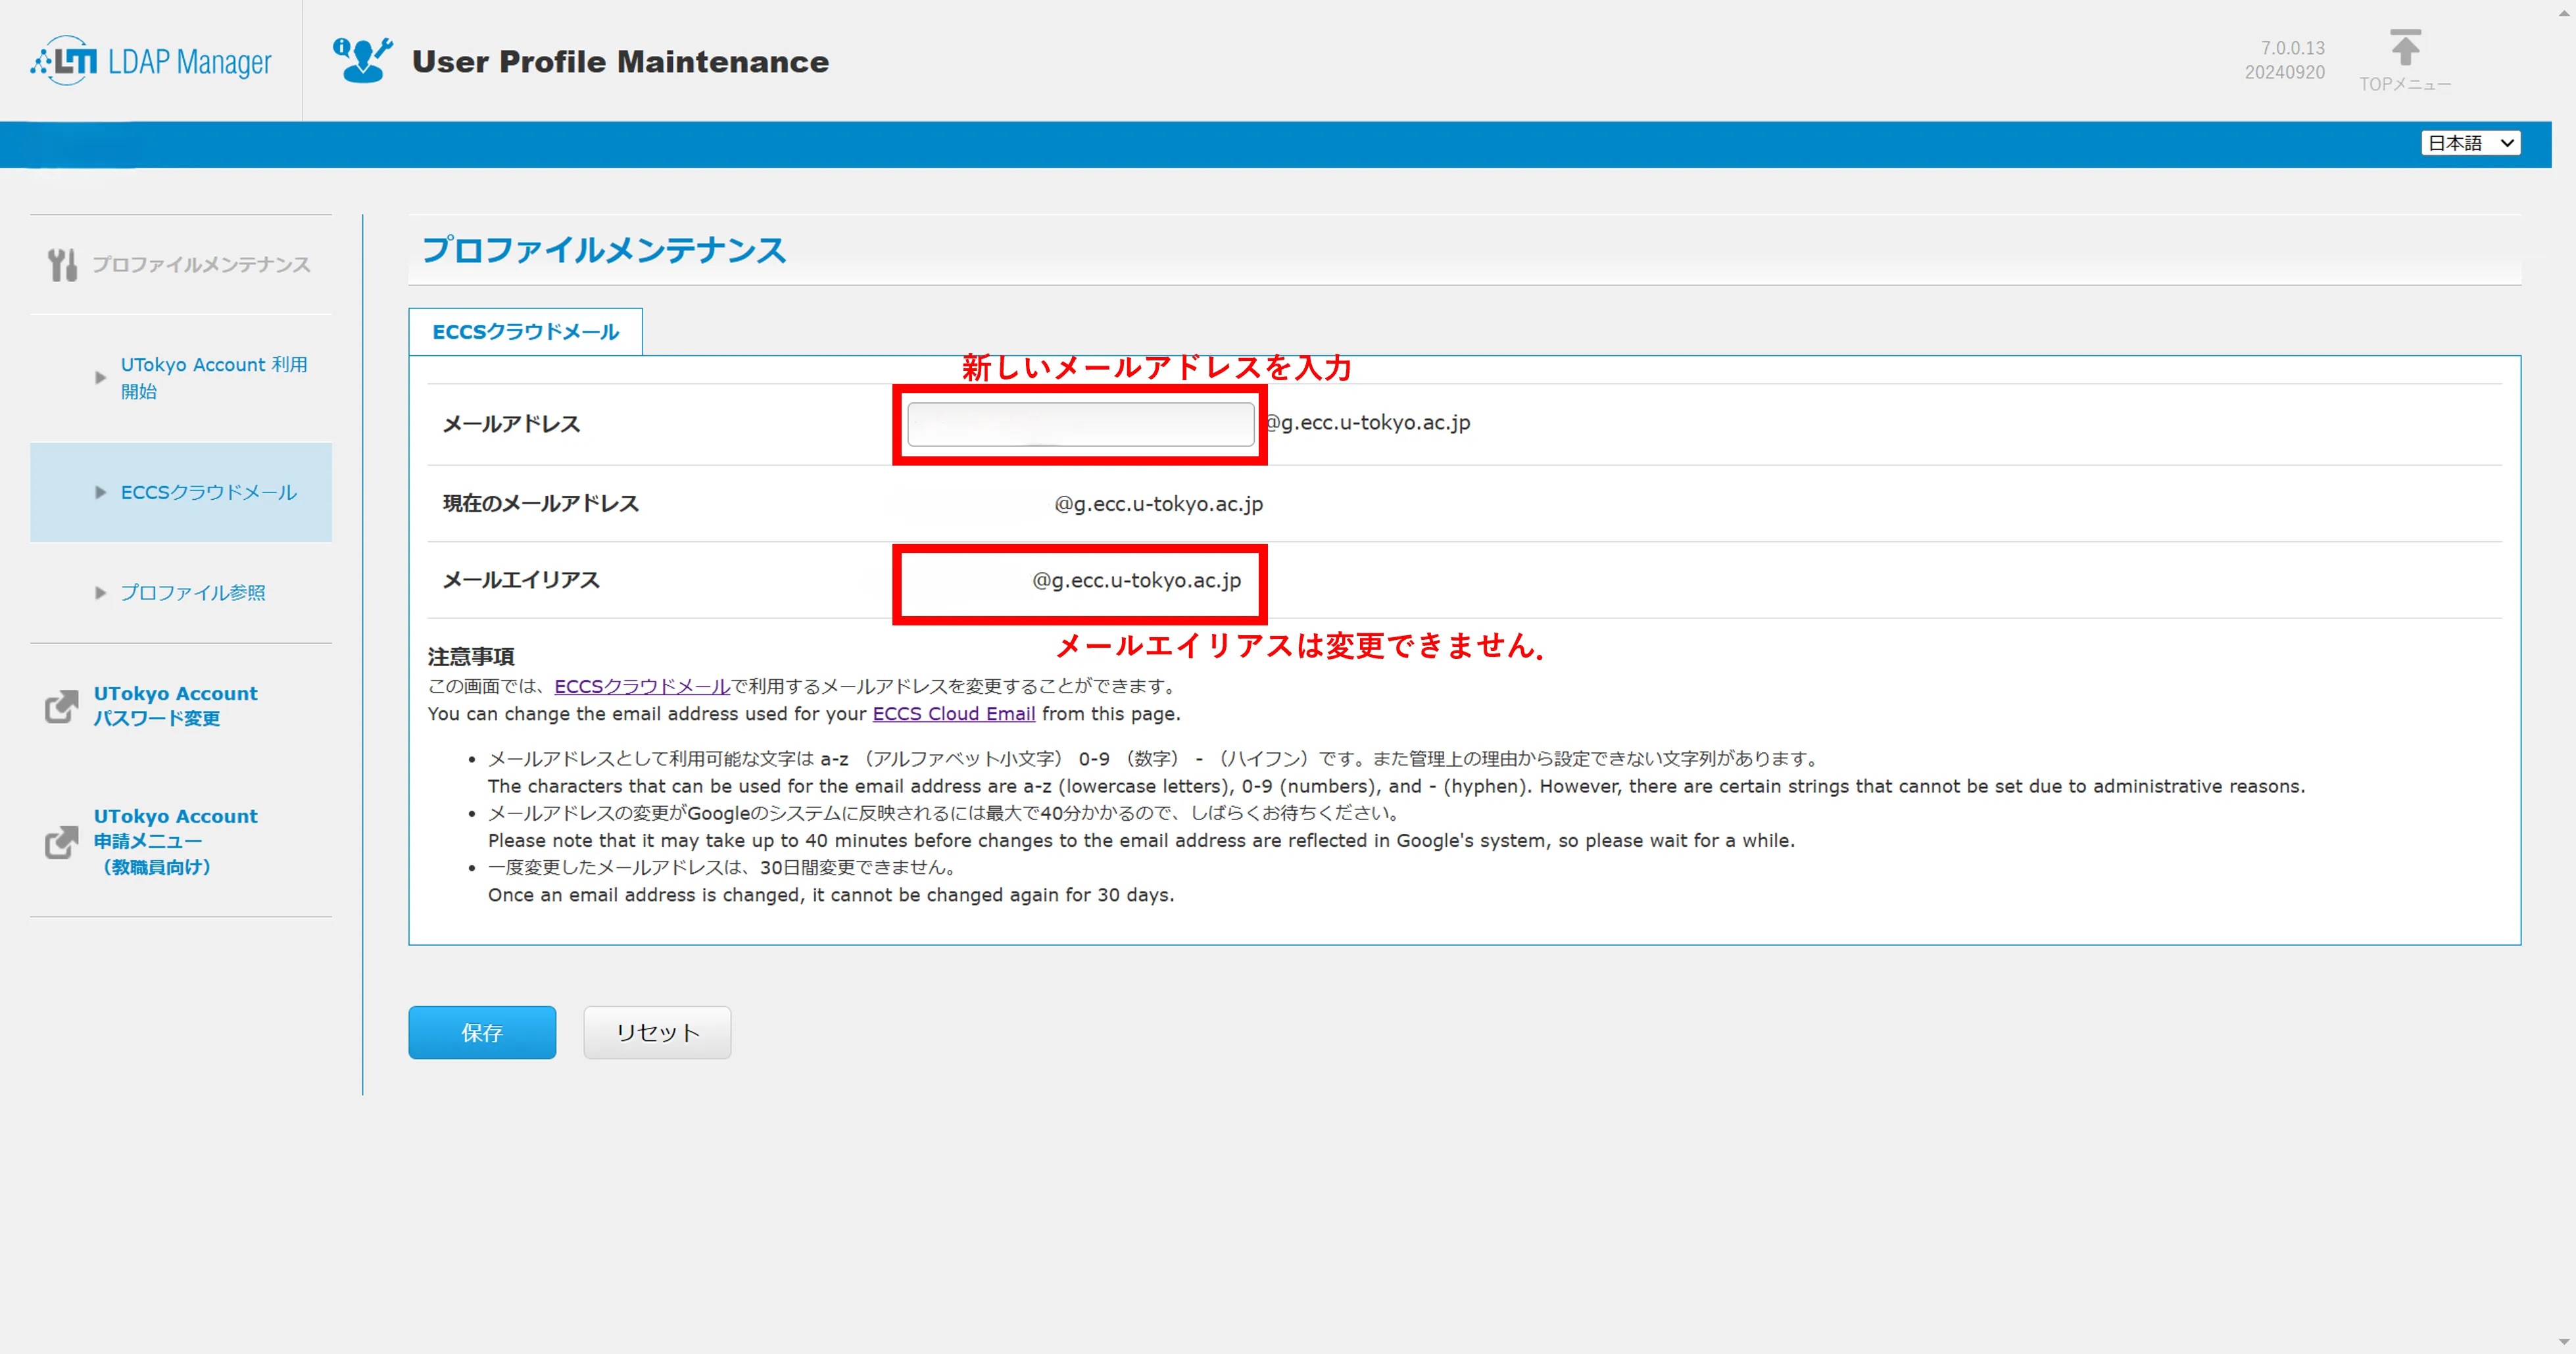Screen dimensions: 2576x1354
Task: Click the LDAP Manager logo
Action: coord(151,62)
